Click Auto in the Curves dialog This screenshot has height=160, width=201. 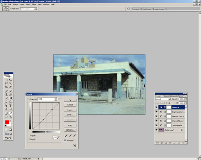[x=70, y=125]
